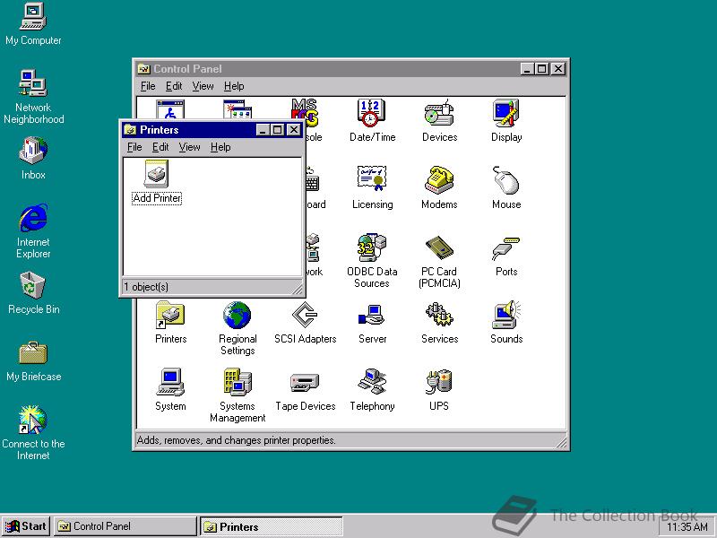Open the Ports icon
717x538 pixels.
click(505, 255)
